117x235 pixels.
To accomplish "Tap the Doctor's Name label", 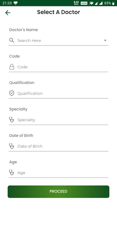I will pos(23,30).
